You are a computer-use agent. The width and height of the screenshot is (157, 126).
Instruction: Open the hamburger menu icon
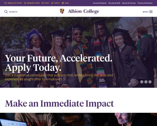151,12
